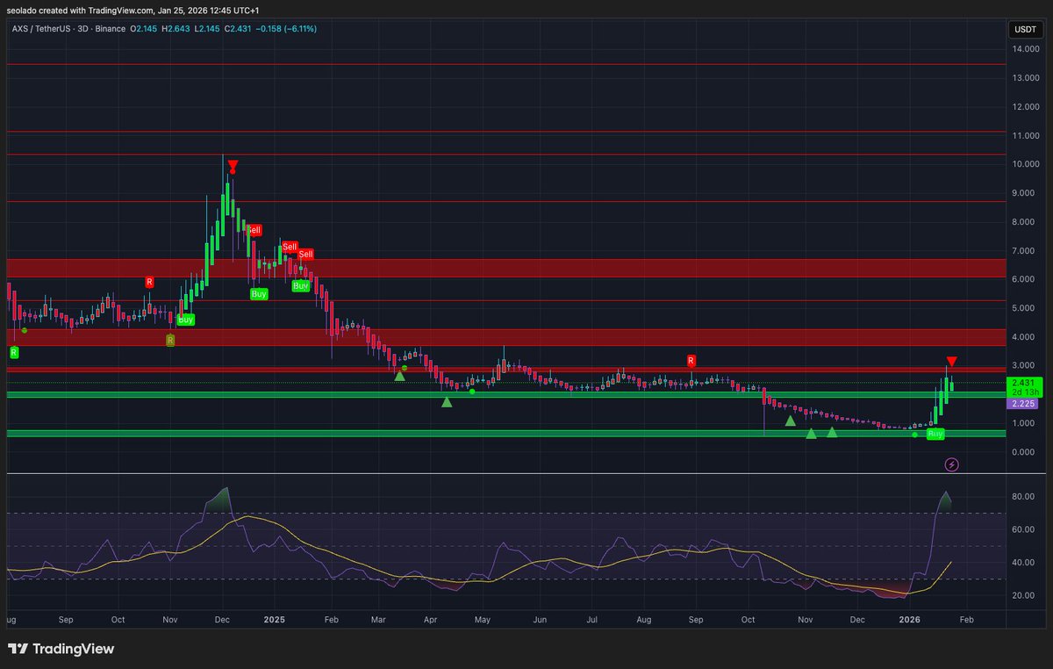Image resolution: width=1053 pixels, height=669 pixels.
Task: Click the green dot near late April 2025
Action: [x=472, y=392]
